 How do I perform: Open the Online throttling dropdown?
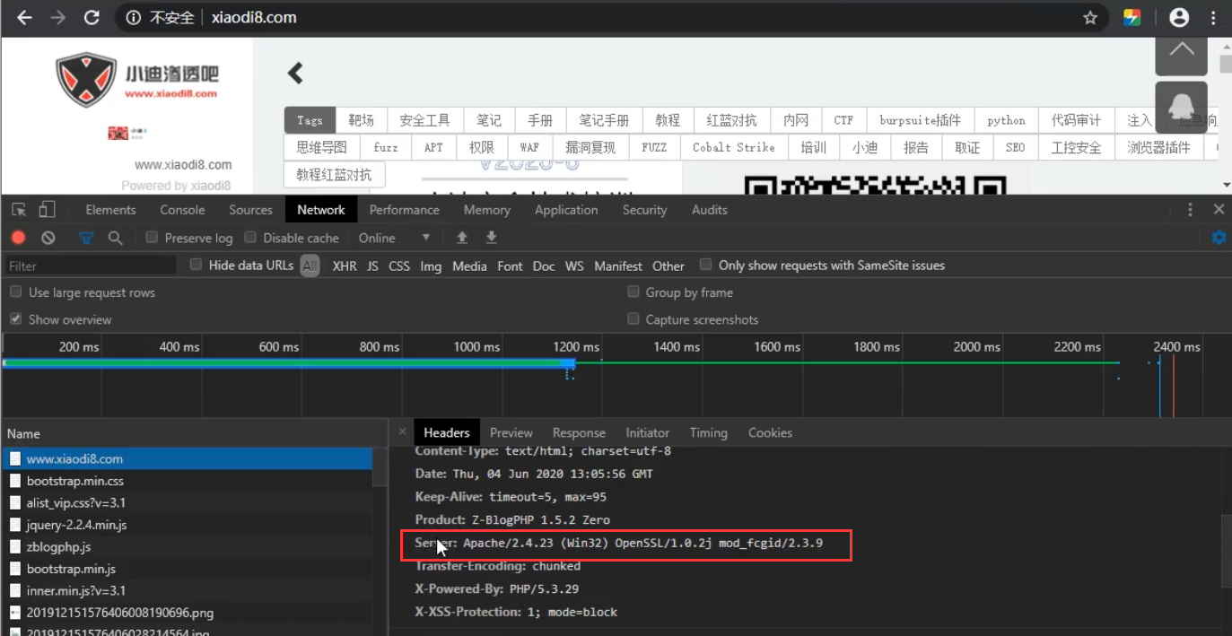click(x=394, y=238)
